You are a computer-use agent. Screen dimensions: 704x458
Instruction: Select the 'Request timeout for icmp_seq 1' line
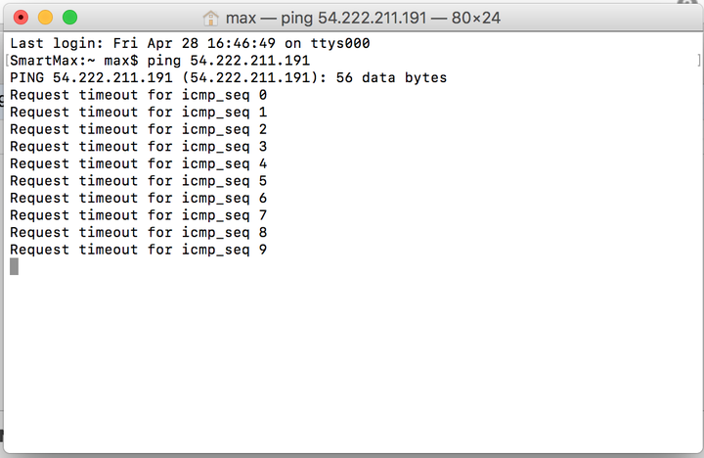pos(138,112)
